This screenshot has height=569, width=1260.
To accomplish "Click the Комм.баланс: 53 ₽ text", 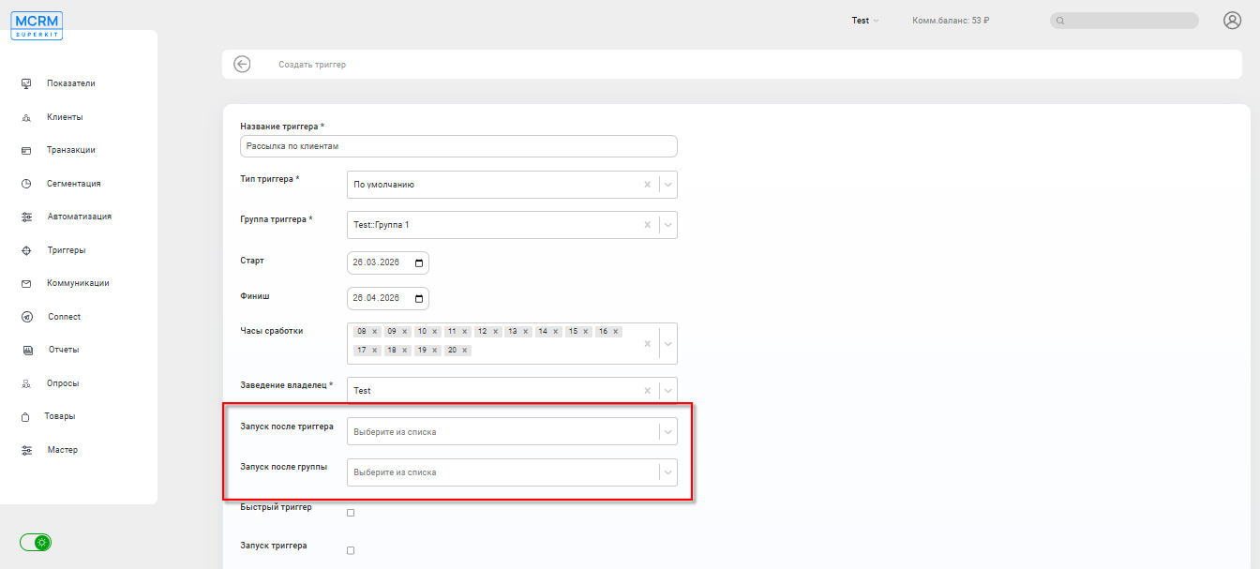I will [951, 21].
